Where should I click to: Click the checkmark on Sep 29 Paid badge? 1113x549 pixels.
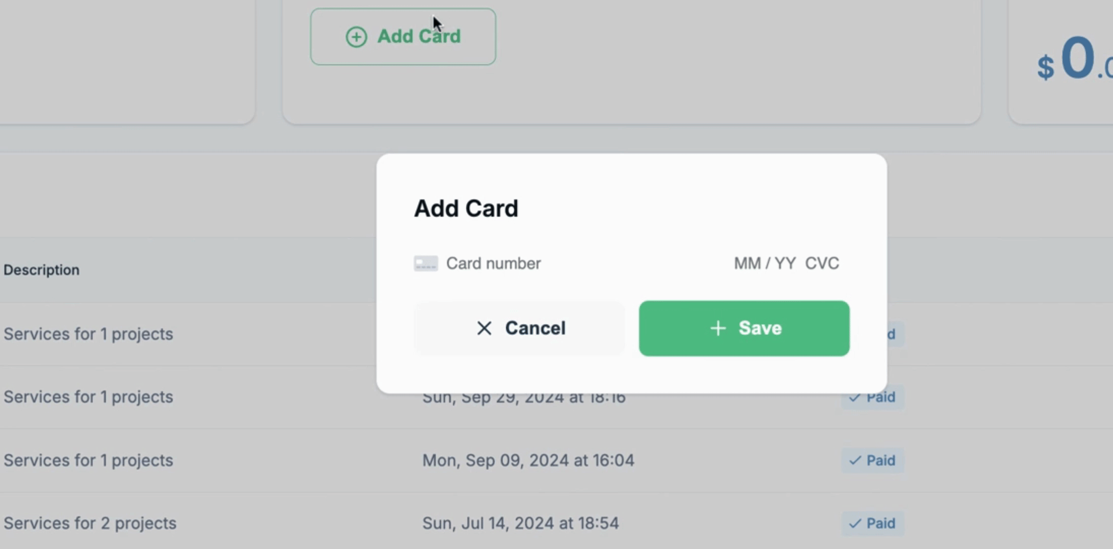[x=855, y=398]
